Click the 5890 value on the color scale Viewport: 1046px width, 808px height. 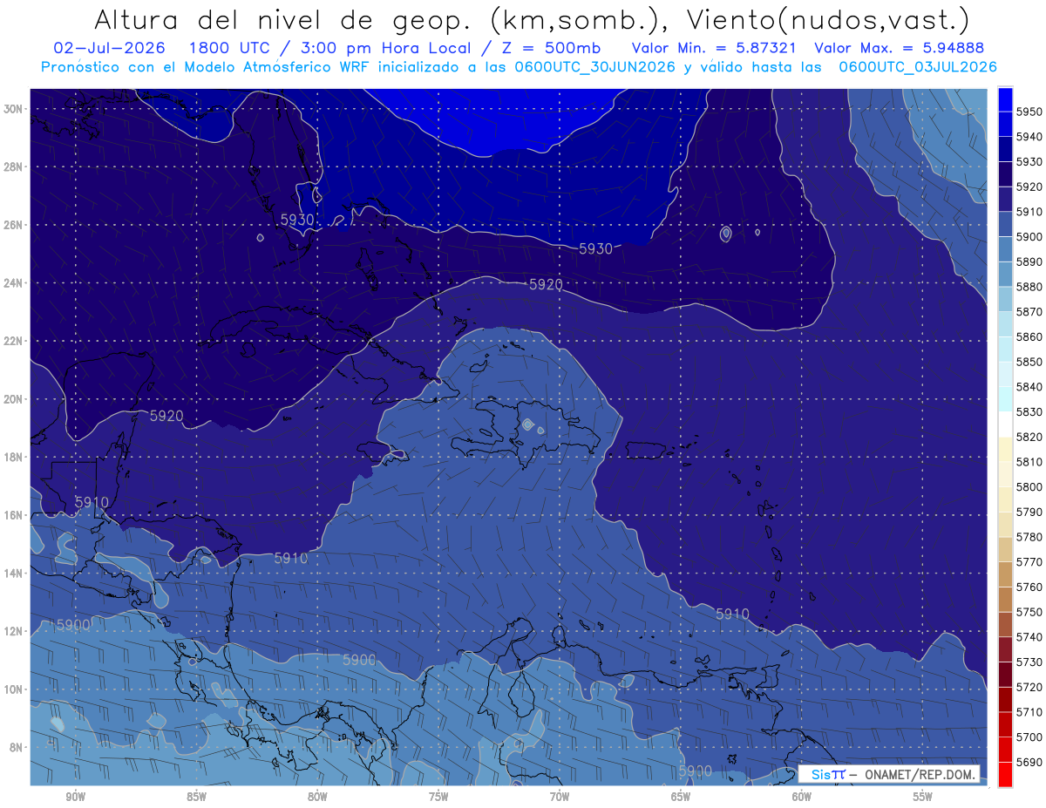coord(1029,261)
